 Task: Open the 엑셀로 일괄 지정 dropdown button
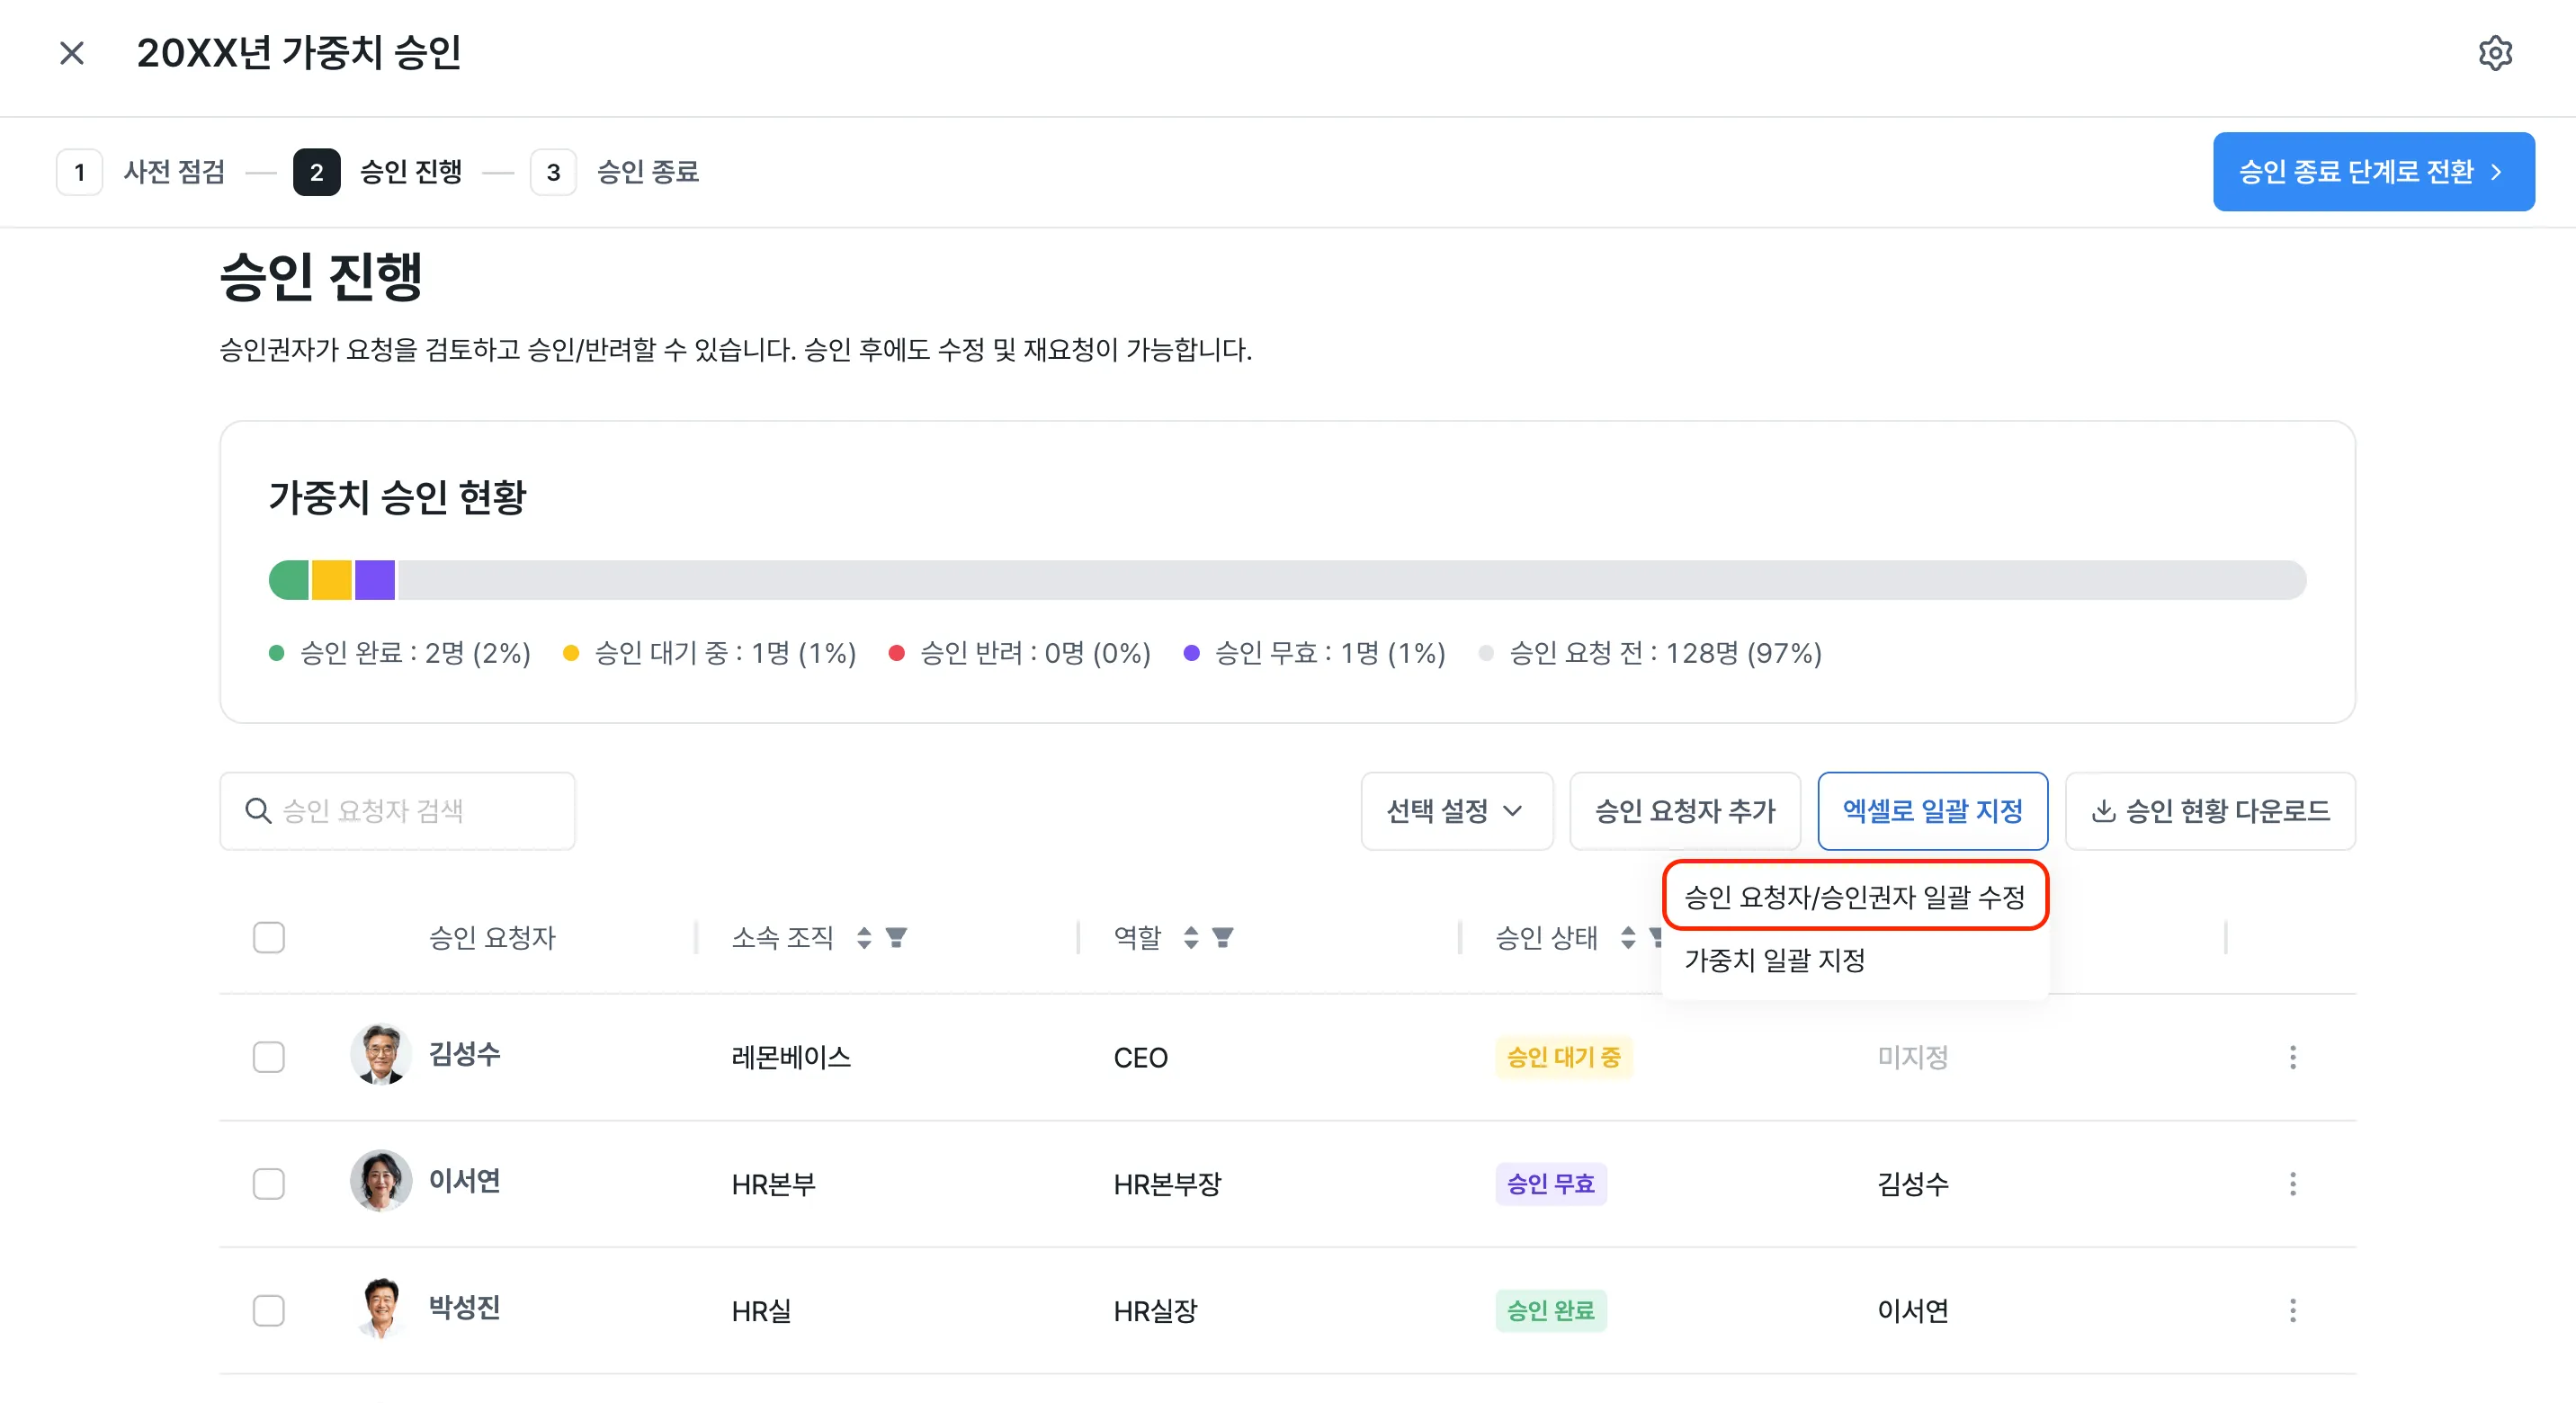click(1932, 811)
